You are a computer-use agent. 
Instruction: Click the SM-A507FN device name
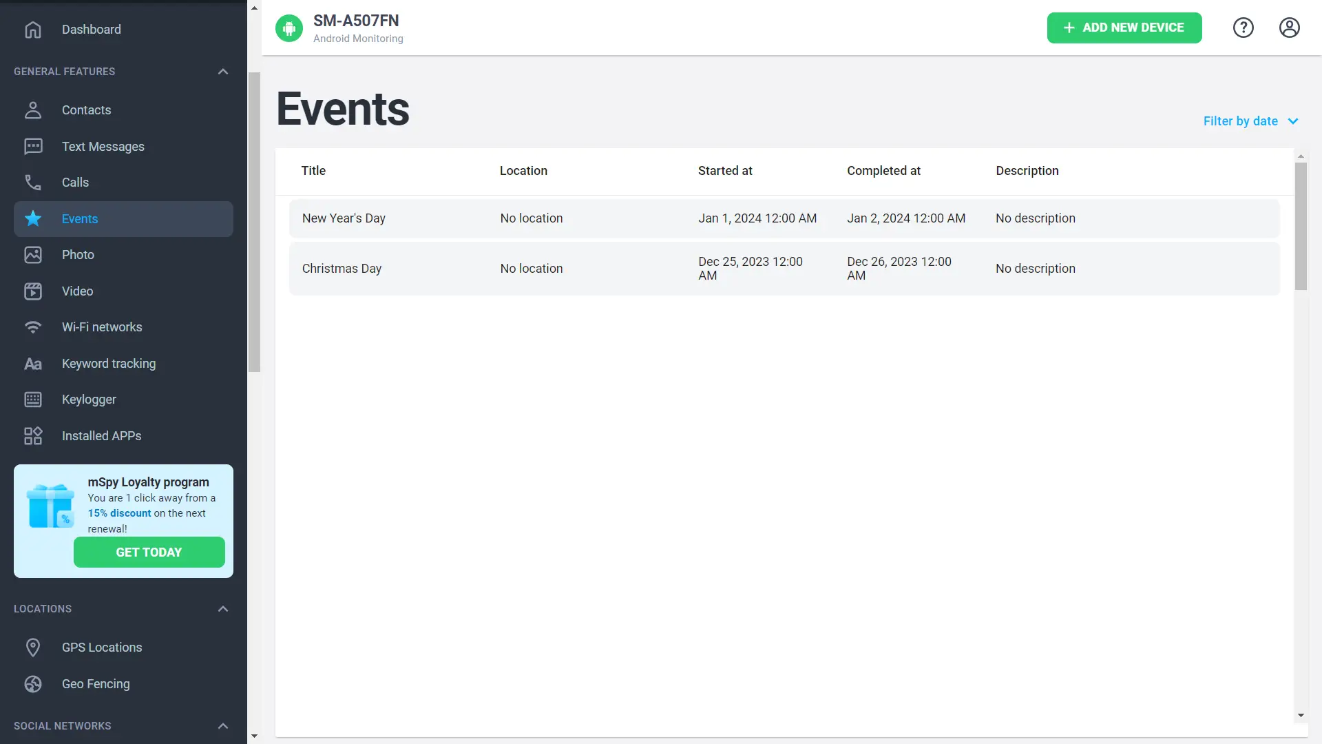[356, 21]
